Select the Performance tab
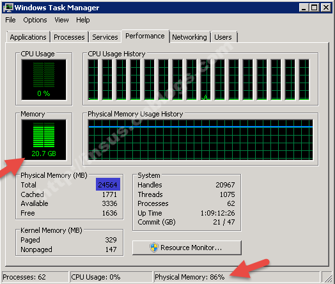 (x=145, y=36)
